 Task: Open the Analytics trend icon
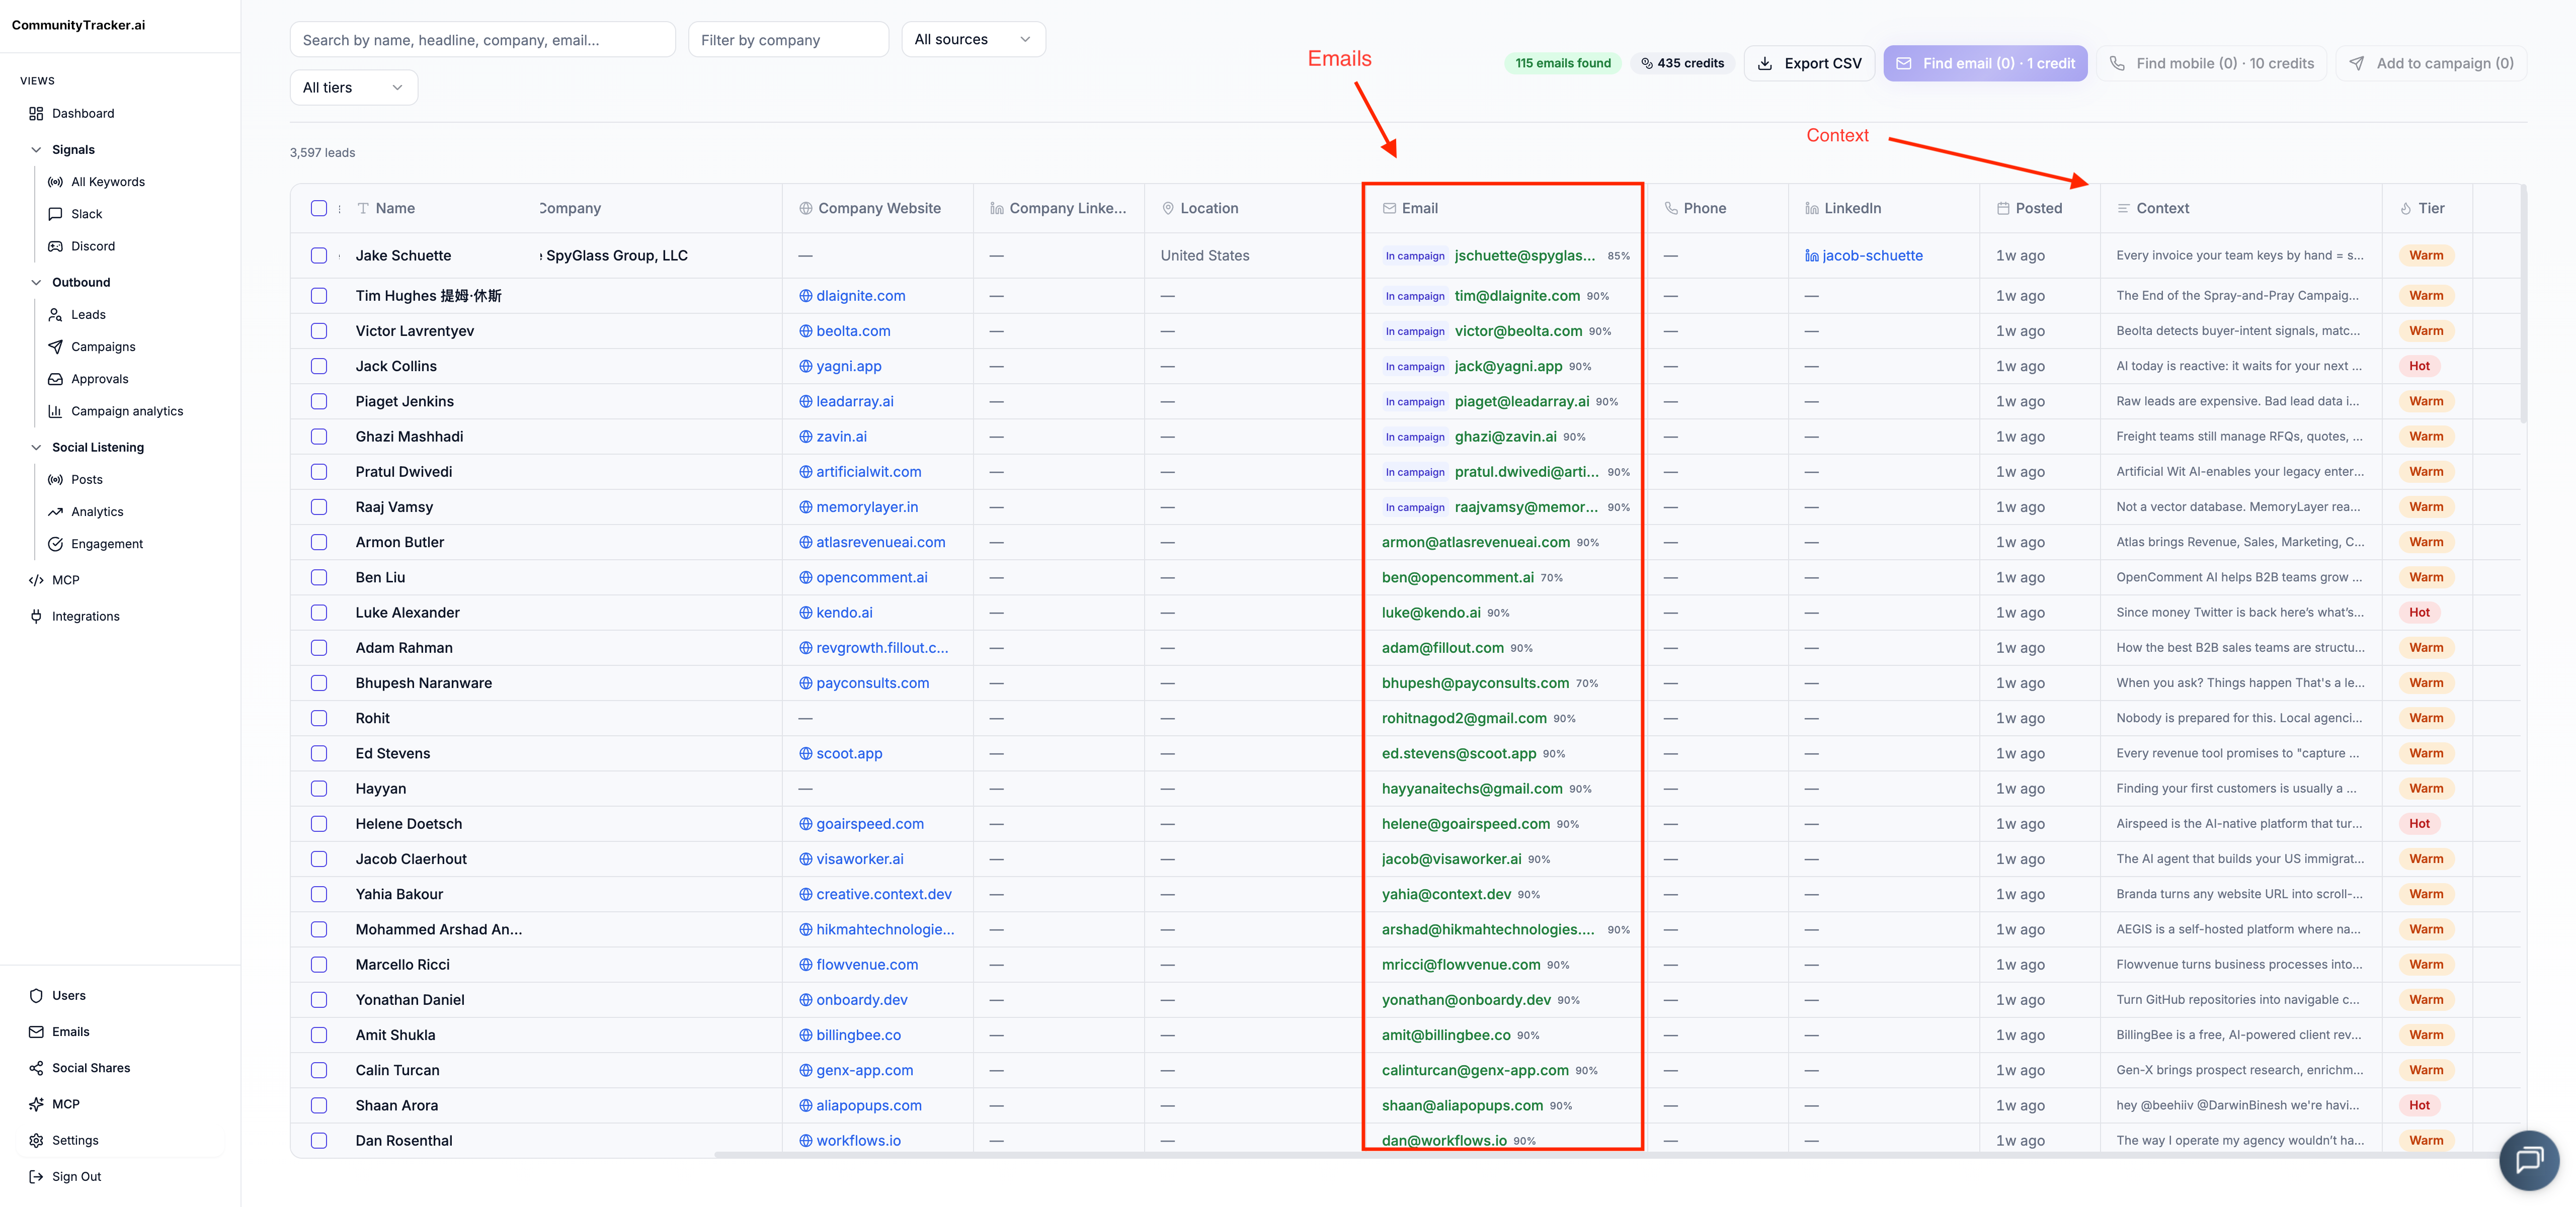point(56,511)
